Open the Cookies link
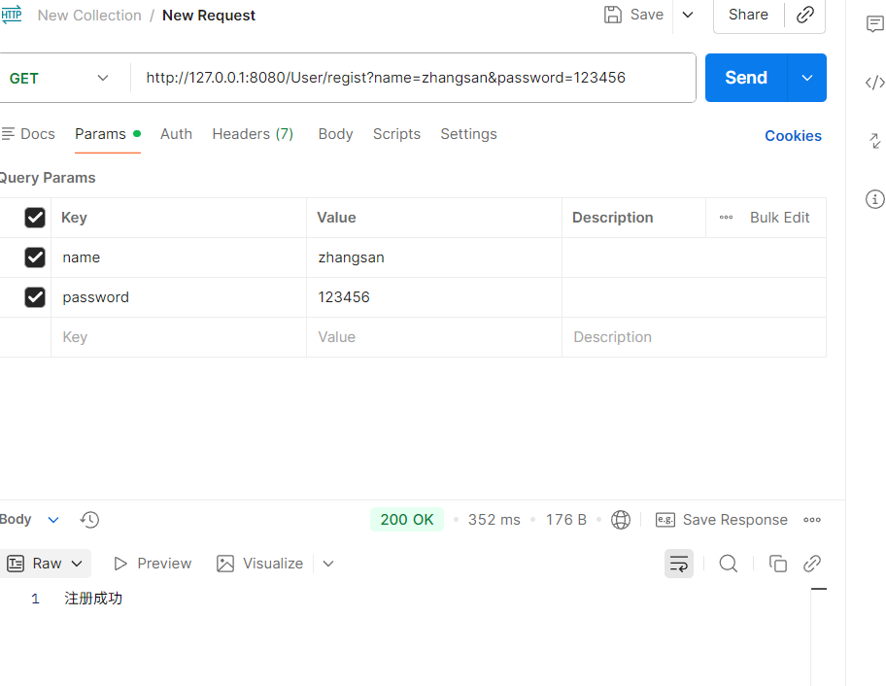This screenshot has height=686, width=886. tap(793, 136)
